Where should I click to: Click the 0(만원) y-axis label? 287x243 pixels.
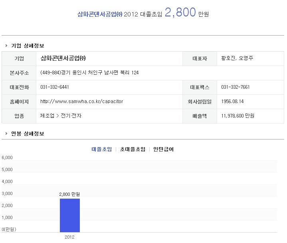[x=9, y=229]
